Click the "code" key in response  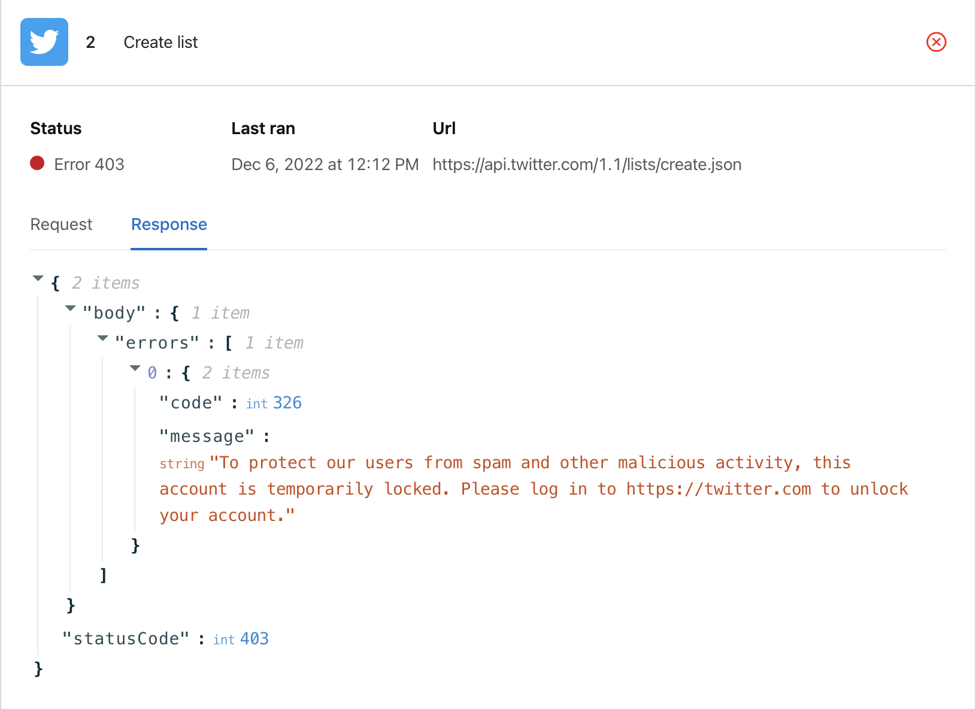point(190,403)
